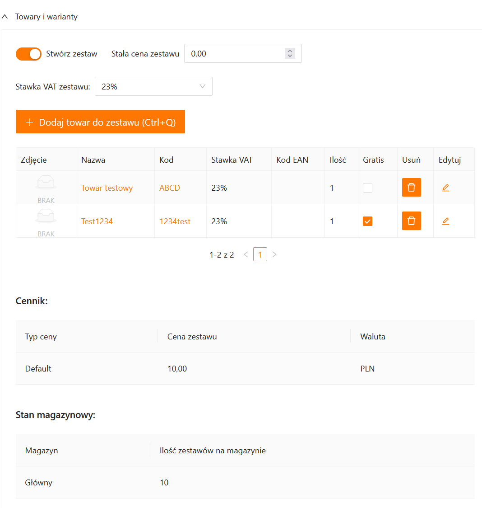482x508 pixels.
Task: Uncheck Gratis for Test1234
Action: point(368,221)
